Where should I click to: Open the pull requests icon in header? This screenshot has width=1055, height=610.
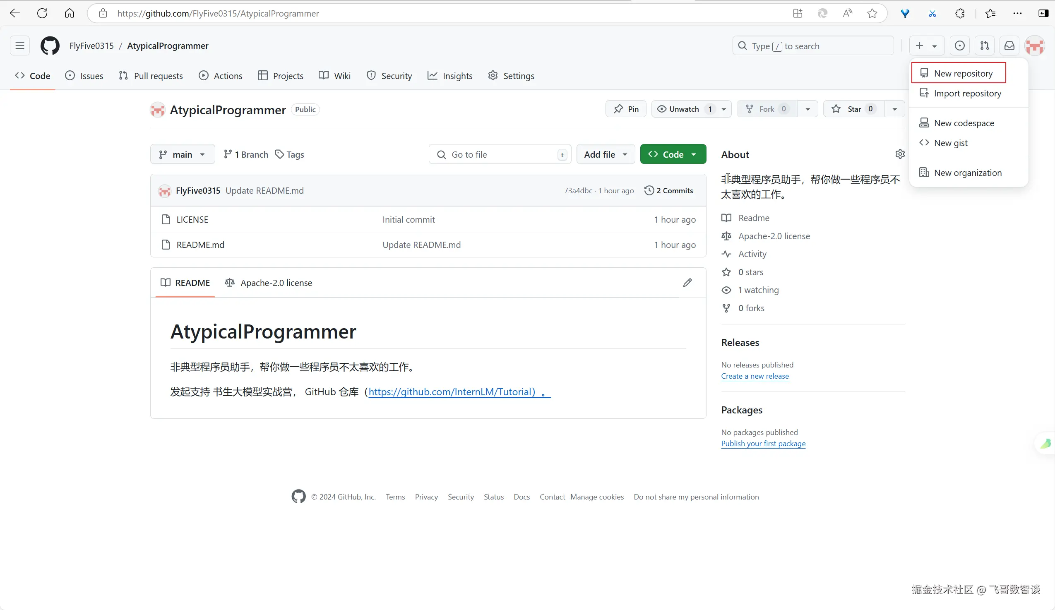click(x=984, y=46)
